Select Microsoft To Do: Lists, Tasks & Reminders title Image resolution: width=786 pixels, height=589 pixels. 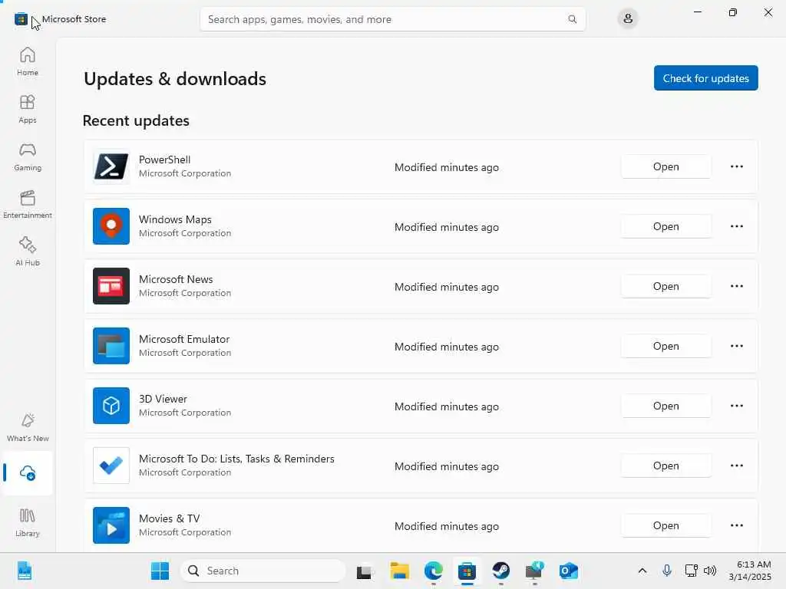pos(236,459)
